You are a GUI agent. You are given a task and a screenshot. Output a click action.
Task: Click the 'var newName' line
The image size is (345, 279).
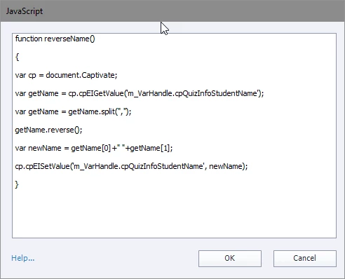(94, 148)
